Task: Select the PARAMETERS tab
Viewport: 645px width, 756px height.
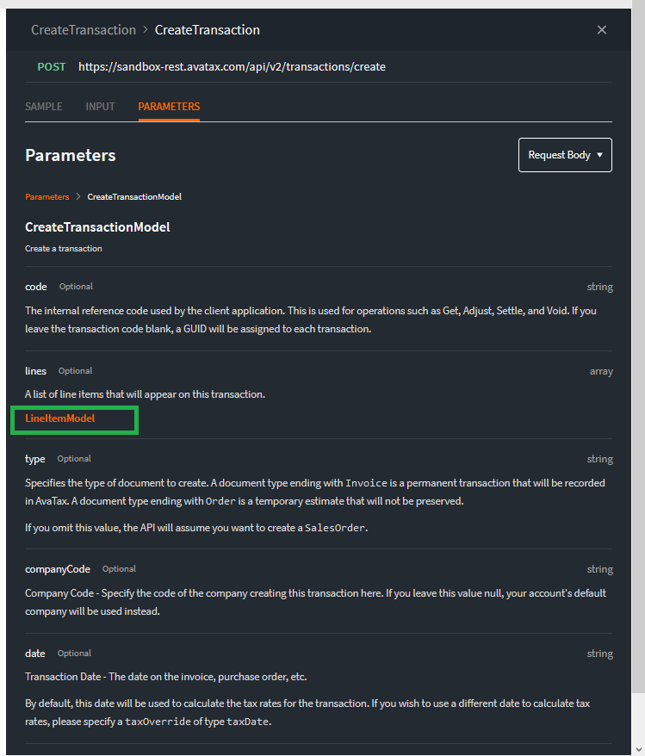Action: tap(169, 107)
